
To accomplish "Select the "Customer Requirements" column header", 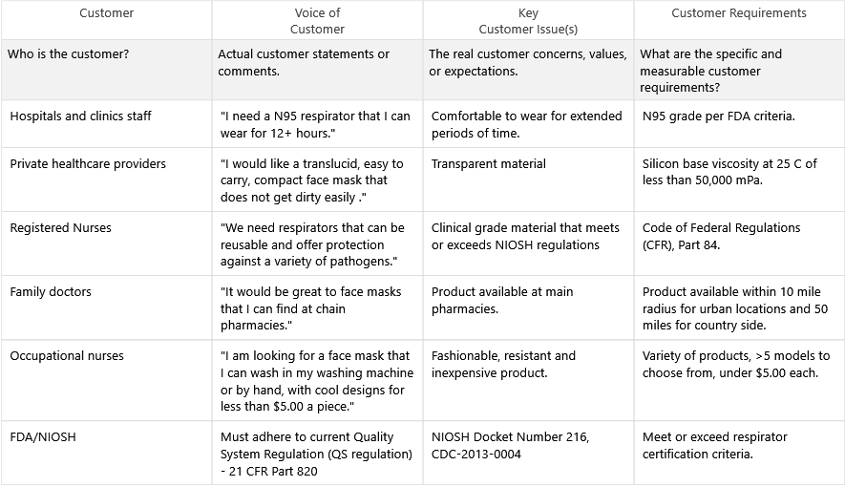I will click(x=738, y=13).
